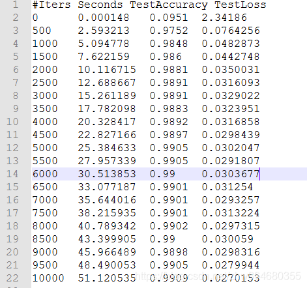This screenshot has width=307, height=288.
Task: Click the seconds value 10.116715
Action: (107, 70)
